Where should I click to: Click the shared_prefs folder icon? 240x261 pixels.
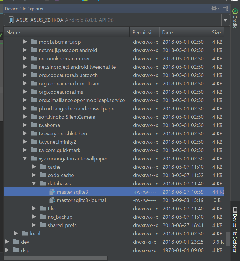click(43, 225)
